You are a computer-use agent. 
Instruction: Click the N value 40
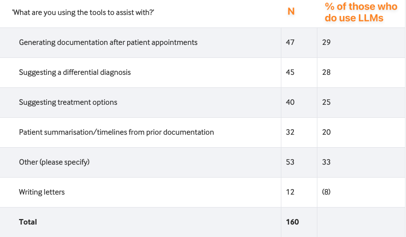pos(290,102)
